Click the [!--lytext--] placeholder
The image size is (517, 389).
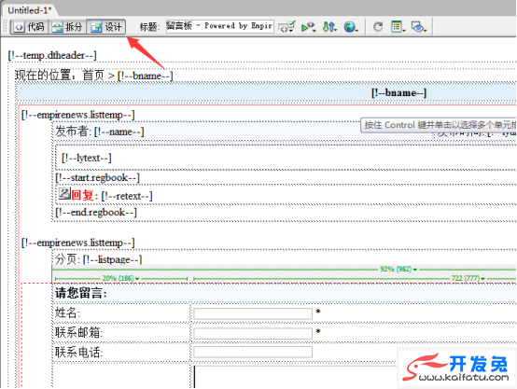point(87,158)
